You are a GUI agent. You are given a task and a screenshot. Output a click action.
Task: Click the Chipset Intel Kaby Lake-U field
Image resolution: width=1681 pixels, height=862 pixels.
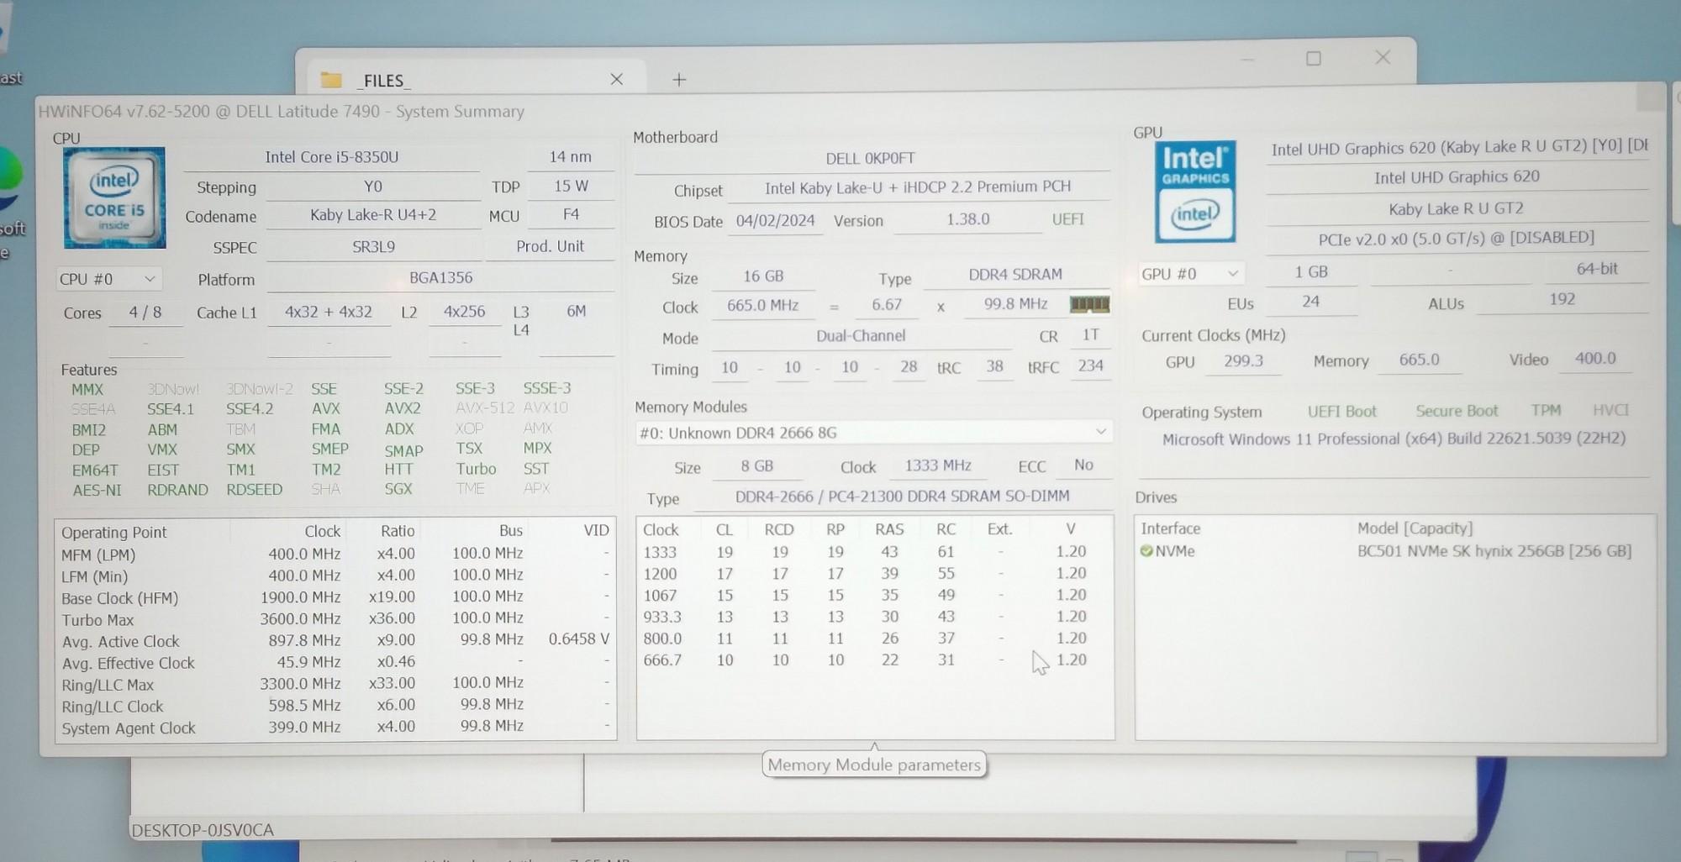pos(918,187)
